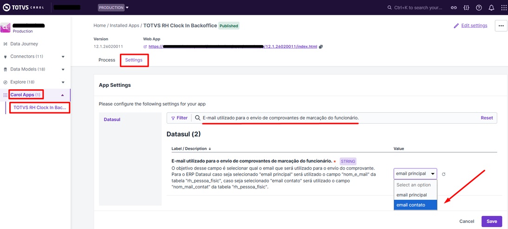Save the app settings
This screenshot has height=229, width=508.
tap(492, 222)
